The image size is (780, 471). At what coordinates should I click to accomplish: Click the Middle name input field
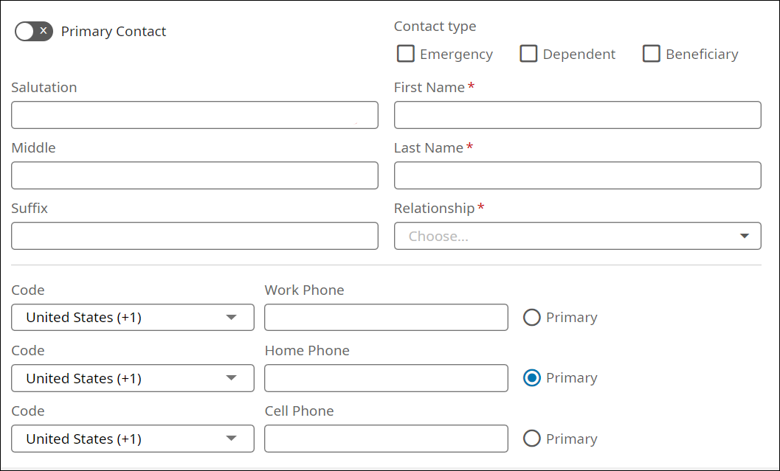pos(195,175)
